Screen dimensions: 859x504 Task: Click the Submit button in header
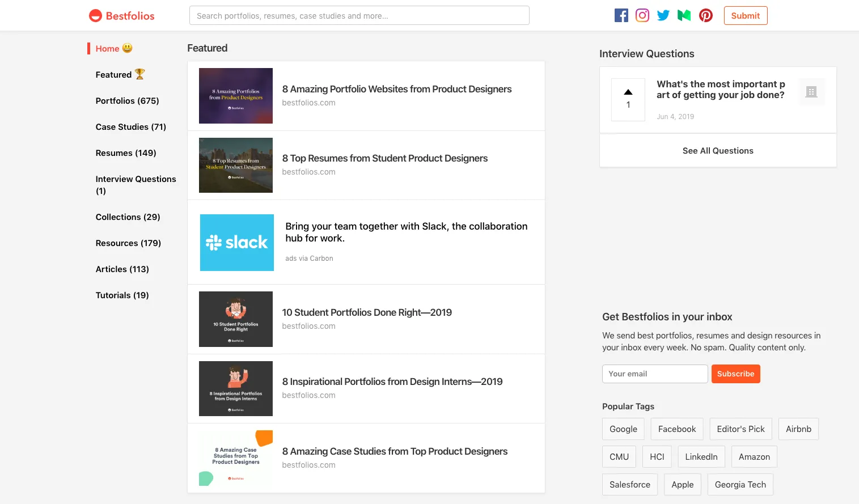click(746, 16)
